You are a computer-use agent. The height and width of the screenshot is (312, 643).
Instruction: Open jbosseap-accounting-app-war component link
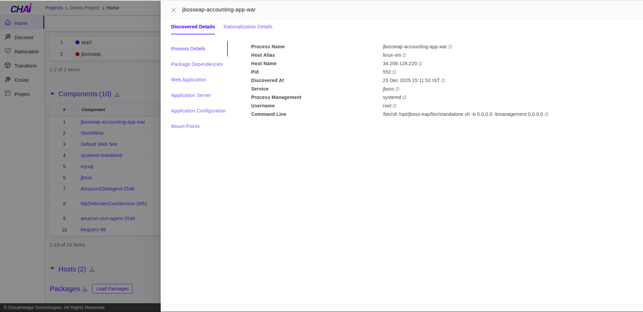(113, 122)
